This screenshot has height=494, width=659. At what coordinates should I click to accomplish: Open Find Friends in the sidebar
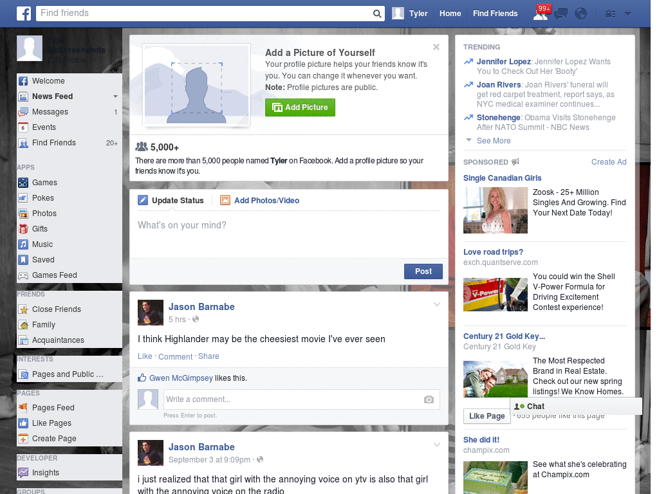(x=70, y=143)
